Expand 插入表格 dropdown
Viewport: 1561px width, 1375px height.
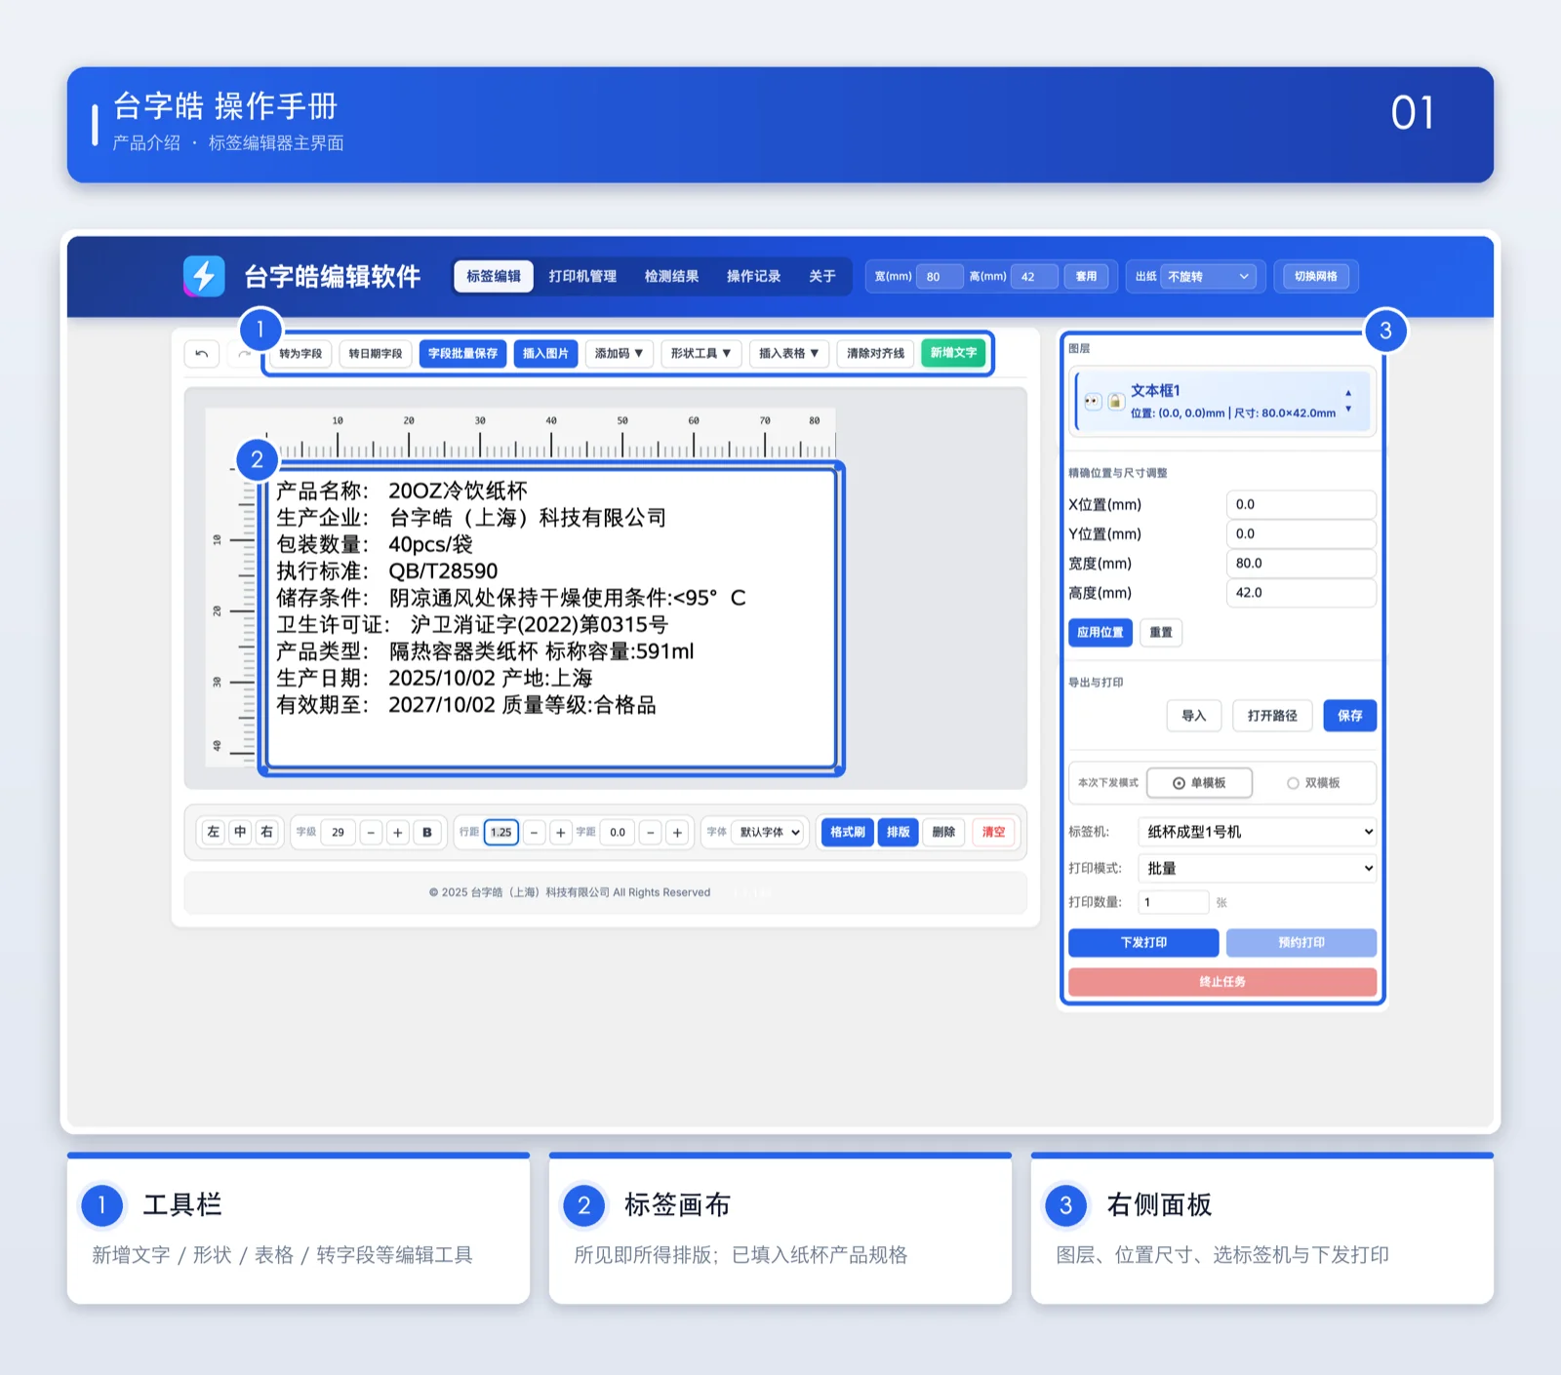(789, 353)
